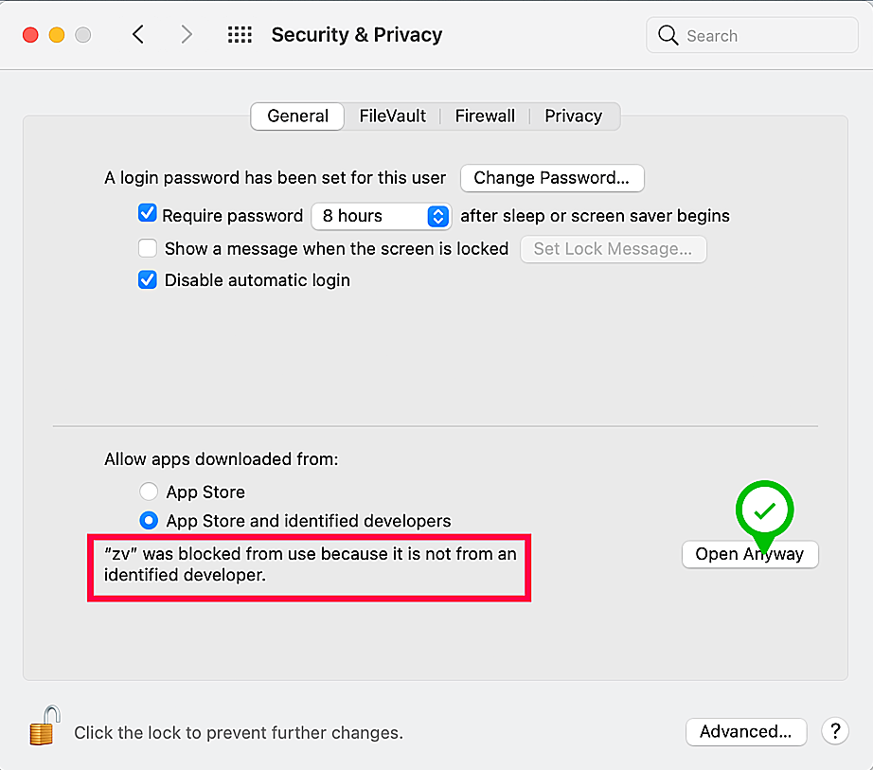Toggle the Require password checkbox
873x770 pixels.
point(147,214)
